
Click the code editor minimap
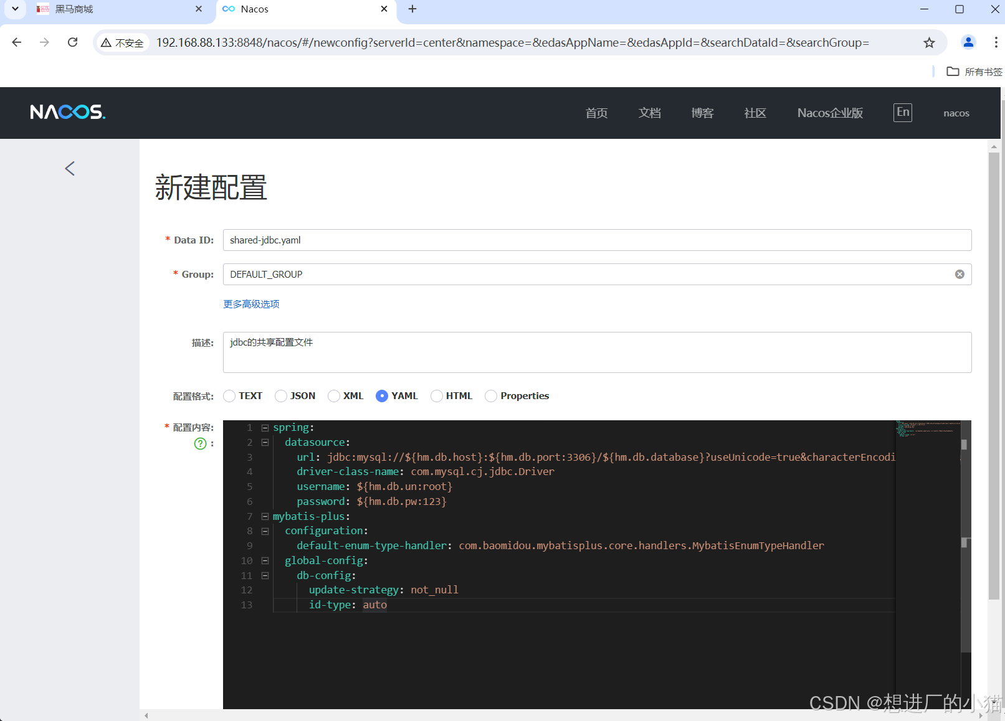click(928, 564)
